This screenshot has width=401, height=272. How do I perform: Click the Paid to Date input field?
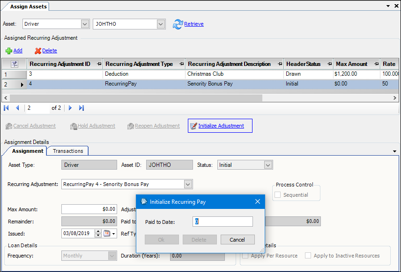point(223,222)
